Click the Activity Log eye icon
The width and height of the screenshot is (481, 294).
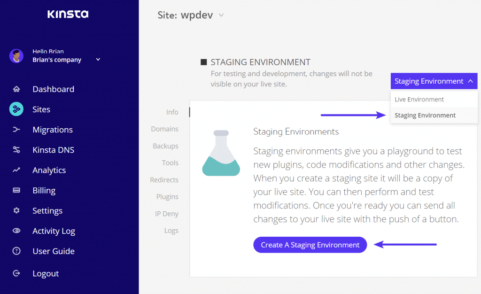point(16,231)
